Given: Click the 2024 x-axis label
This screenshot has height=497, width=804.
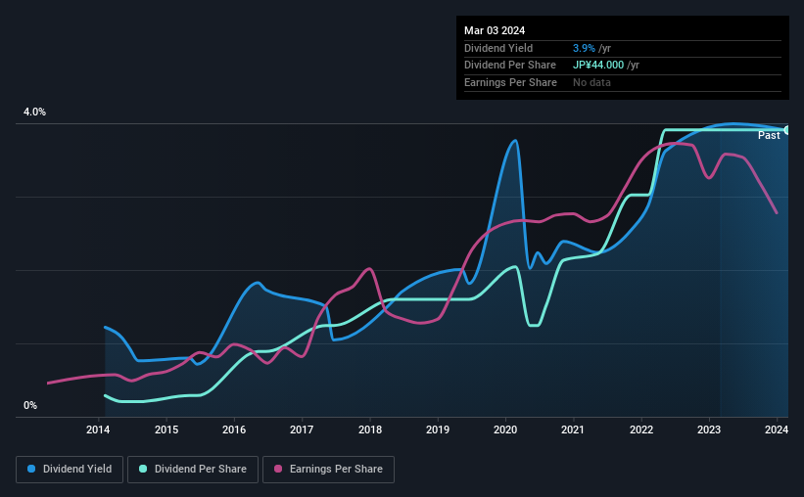Looking at the screenshot, I should 777,429.
